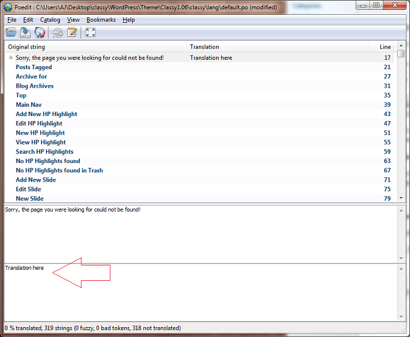Click the original string source text pane
The height and width of the screenshot is (337, 410).
(x=201, y=234)
